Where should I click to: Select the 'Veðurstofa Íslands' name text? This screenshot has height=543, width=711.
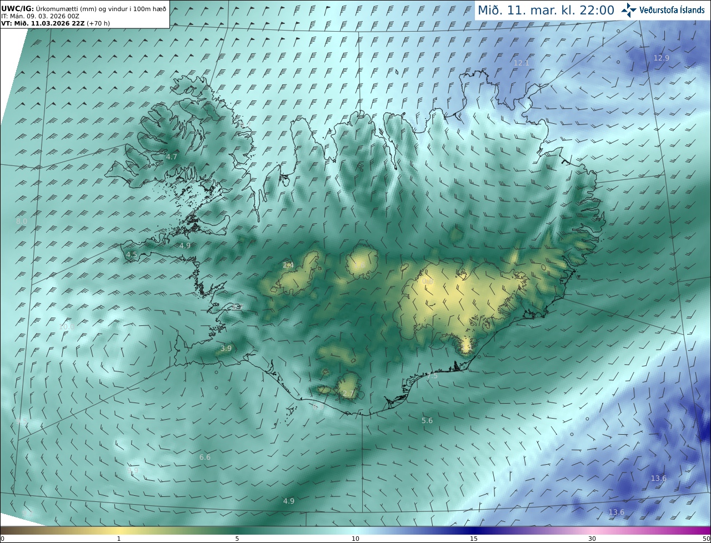click(672, 10)
